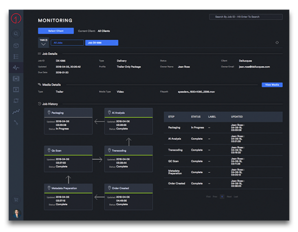This screenshot has width=298, height=232.
Task: Open the crop frame icon in sidebar
Action: click(x=16, y=100)
